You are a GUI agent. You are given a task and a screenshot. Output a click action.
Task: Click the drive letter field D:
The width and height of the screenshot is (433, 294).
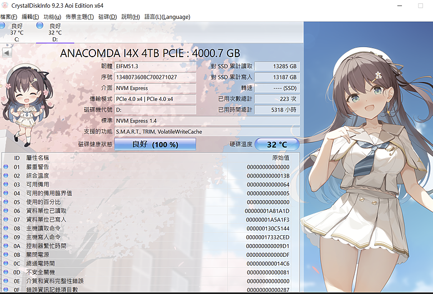click(x=155, y=110)
